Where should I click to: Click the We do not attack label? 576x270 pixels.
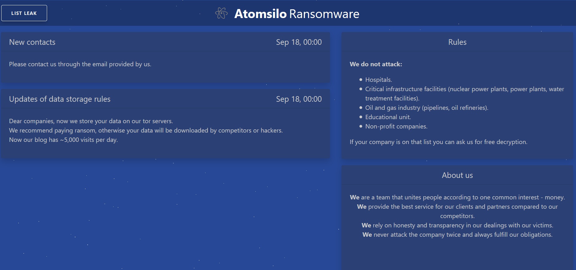[x=376, y=64]
